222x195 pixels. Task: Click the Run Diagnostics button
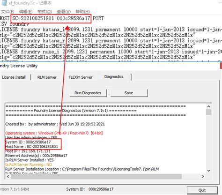tap(88, 93)
